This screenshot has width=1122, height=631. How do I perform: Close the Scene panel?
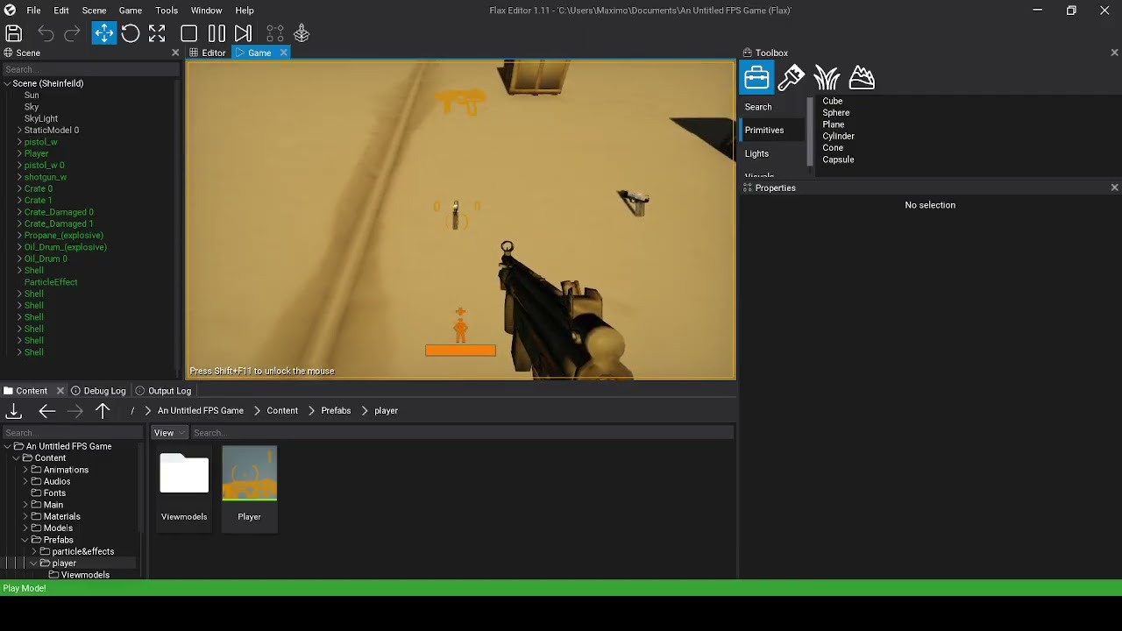(x=175, y=53)
